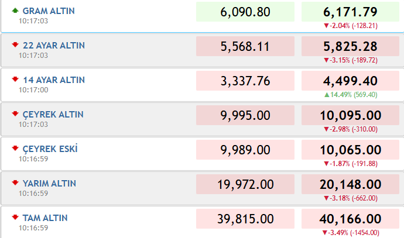Screen dimensions: 404x238
Task: Open the 22 AYAR ALTIN link
Action: [54, 46]
